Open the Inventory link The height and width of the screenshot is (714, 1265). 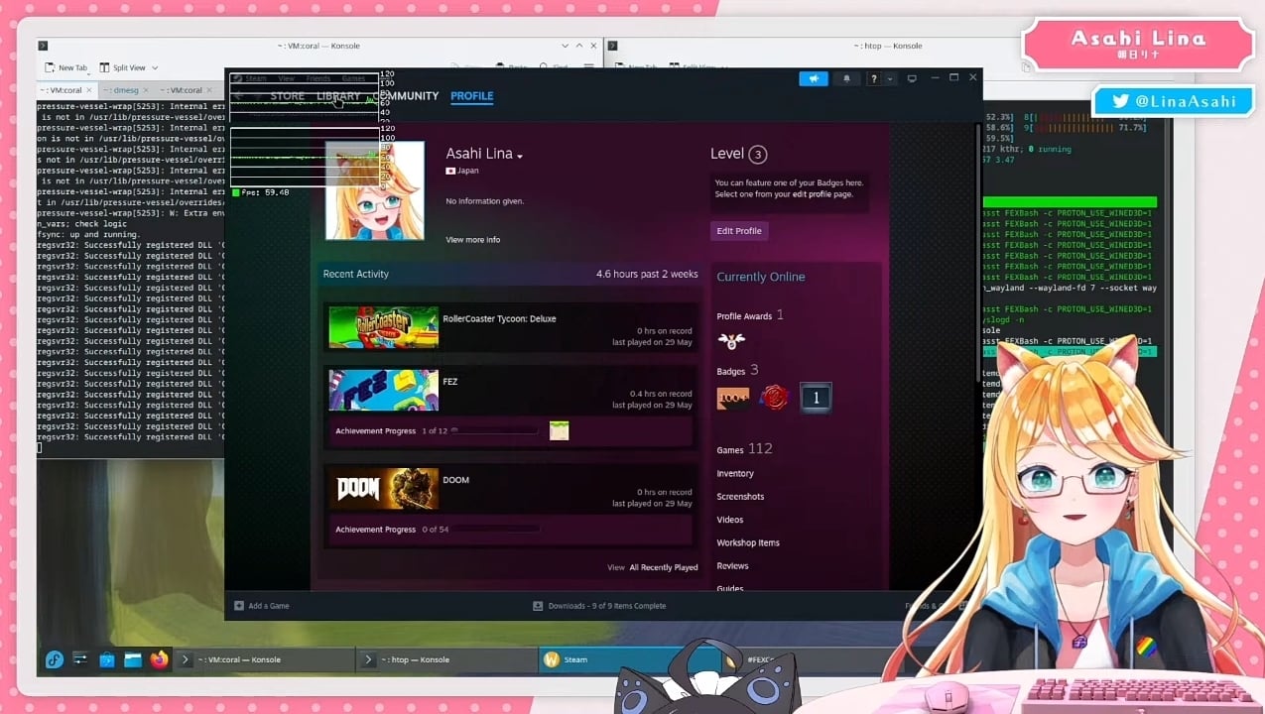coord(735,474)
